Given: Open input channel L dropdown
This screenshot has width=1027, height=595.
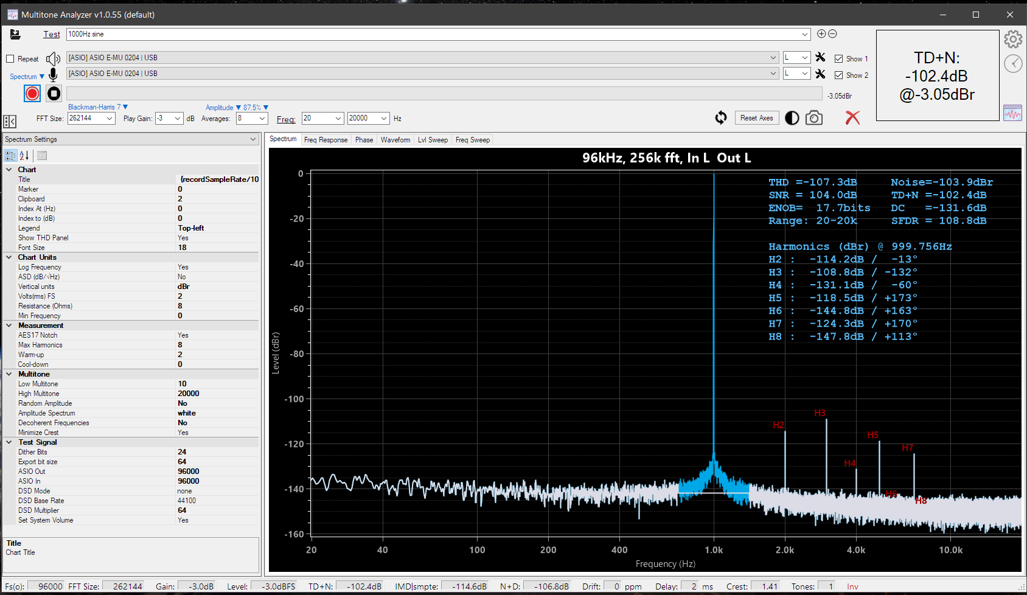Looking at the screenshot, I should [x=805, y=74].
